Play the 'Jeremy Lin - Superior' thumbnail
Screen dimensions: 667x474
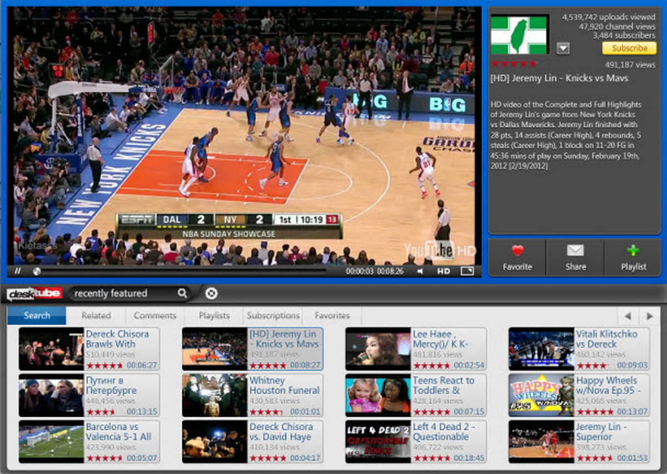pyautogui.click(x=541, y=442)
